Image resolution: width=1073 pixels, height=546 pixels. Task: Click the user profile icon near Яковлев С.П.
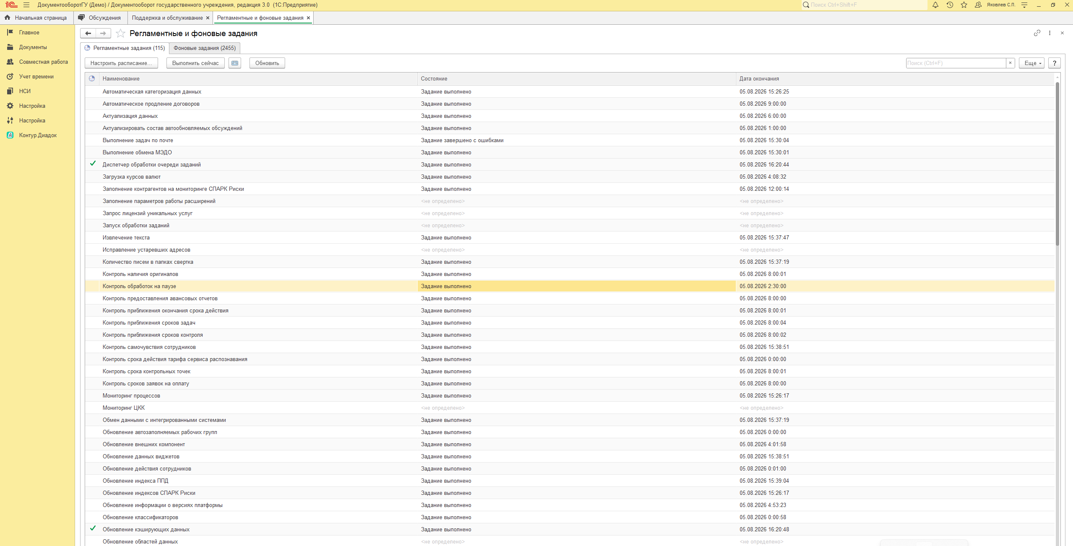click(978, 5)
